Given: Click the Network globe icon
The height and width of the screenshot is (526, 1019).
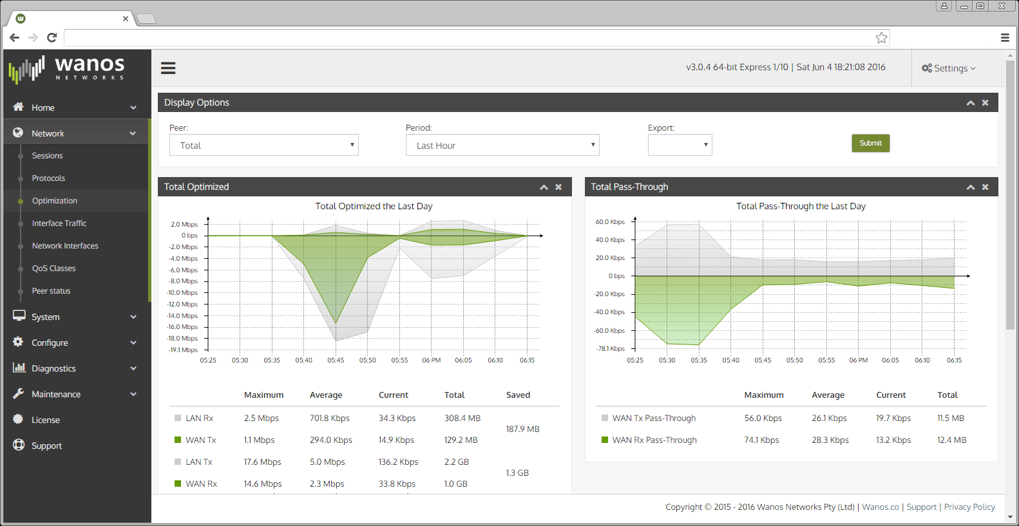Looking at the screenshot, I should (18, 133).
